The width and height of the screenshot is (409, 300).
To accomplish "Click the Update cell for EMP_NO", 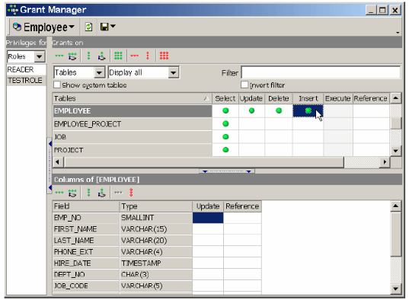I will point(208,218).
